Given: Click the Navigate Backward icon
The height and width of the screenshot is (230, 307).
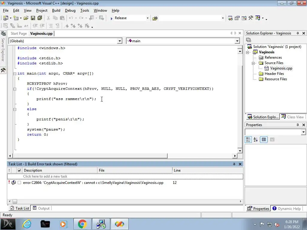Looking at the screenshot, I should tap(91, 18).
